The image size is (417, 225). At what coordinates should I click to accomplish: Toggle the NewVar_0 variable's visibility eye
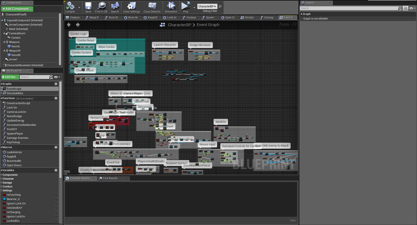[56, 199]
